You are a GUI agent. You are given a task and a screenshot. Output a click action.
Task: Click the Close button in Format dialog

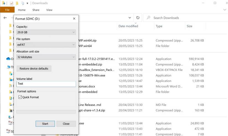66,124
